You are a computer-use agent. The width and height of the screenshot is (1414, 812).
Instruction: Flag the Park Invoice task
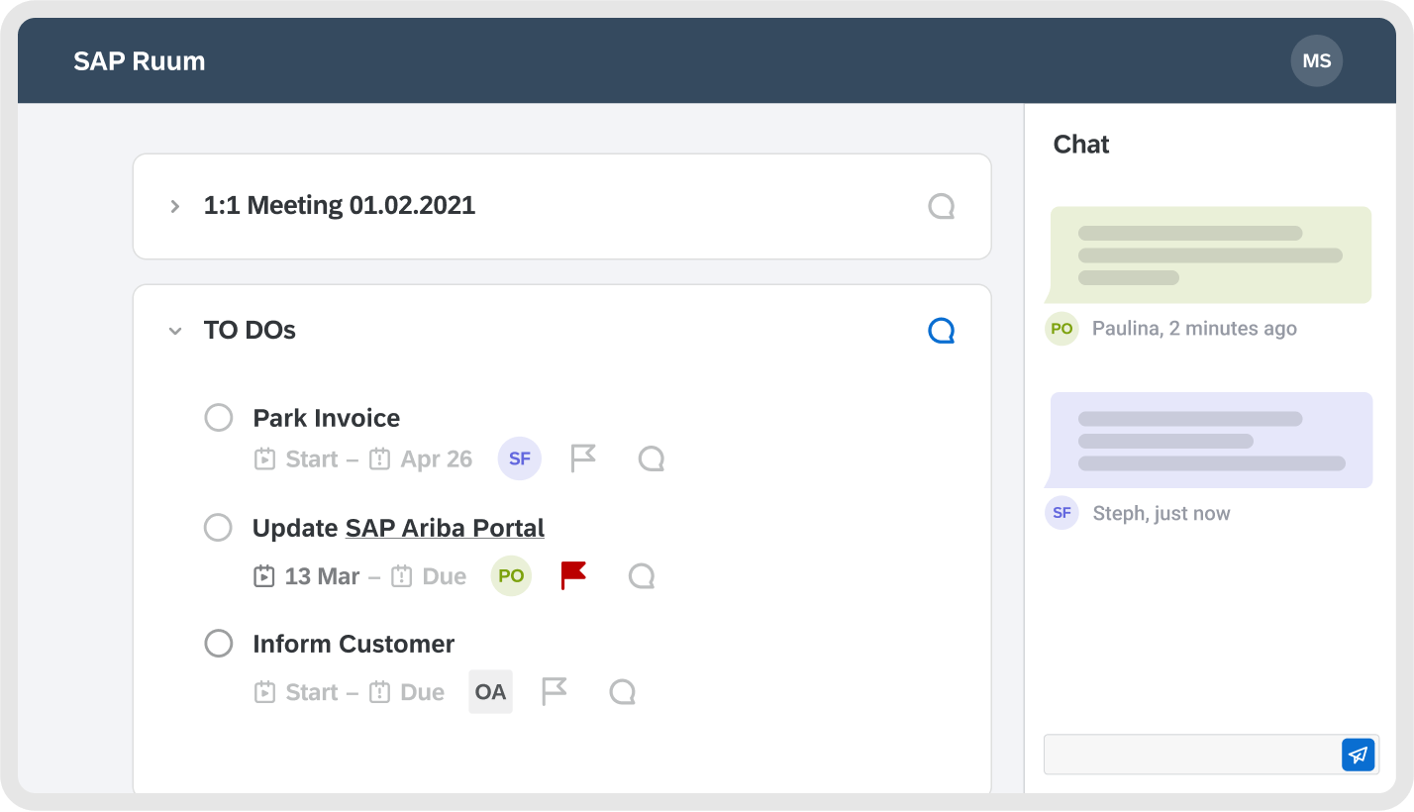coord(583,458)
